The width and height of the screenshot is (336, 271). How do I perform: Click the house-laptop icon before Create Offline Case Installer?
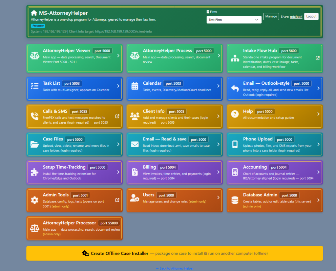[x=85, y=253]
